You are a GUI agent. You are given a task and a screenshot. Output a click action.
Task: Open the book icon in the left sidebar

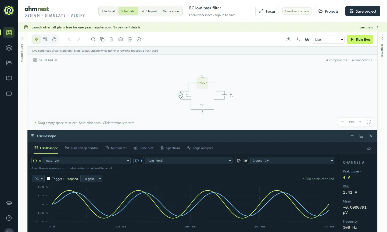(9, 78)
